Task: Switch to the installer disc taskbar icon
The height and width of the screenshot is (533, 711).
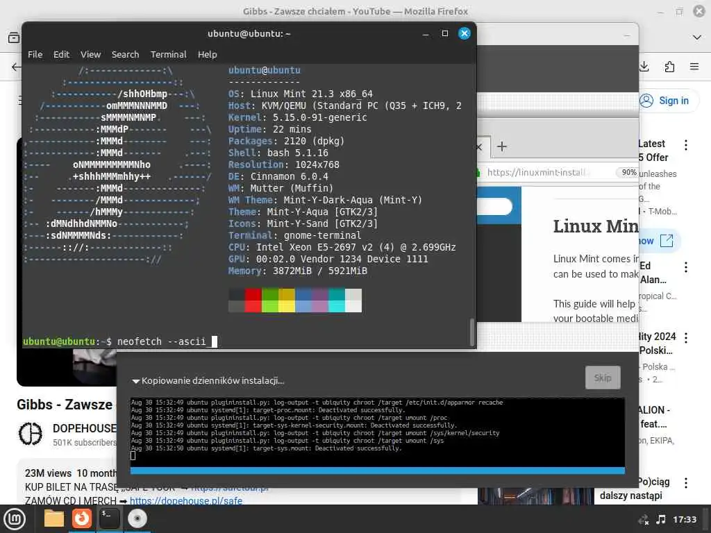Action: click(x=137, y=518)
